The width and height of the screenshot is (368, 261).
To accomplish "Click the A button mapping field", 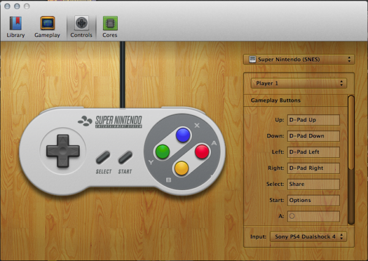I will tap(313, 216).
